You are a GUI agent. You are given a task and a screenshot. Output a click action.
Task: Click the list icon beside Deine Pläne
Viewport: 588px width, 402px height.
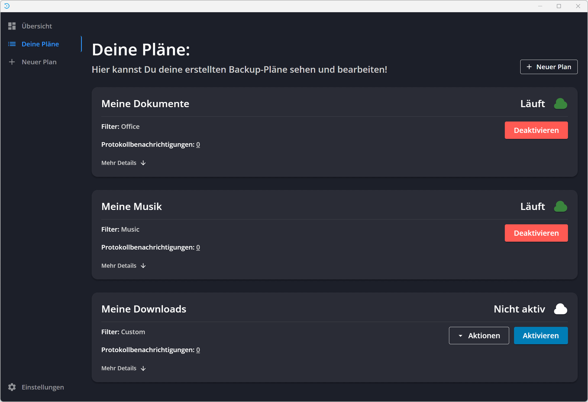pyautogui.click(x=12, y=44)
